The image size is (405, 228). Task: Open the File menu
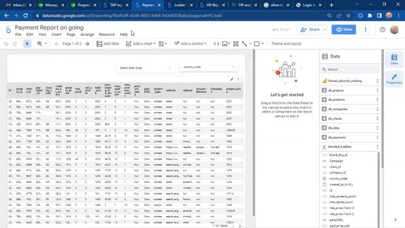[x=18, y=34]
